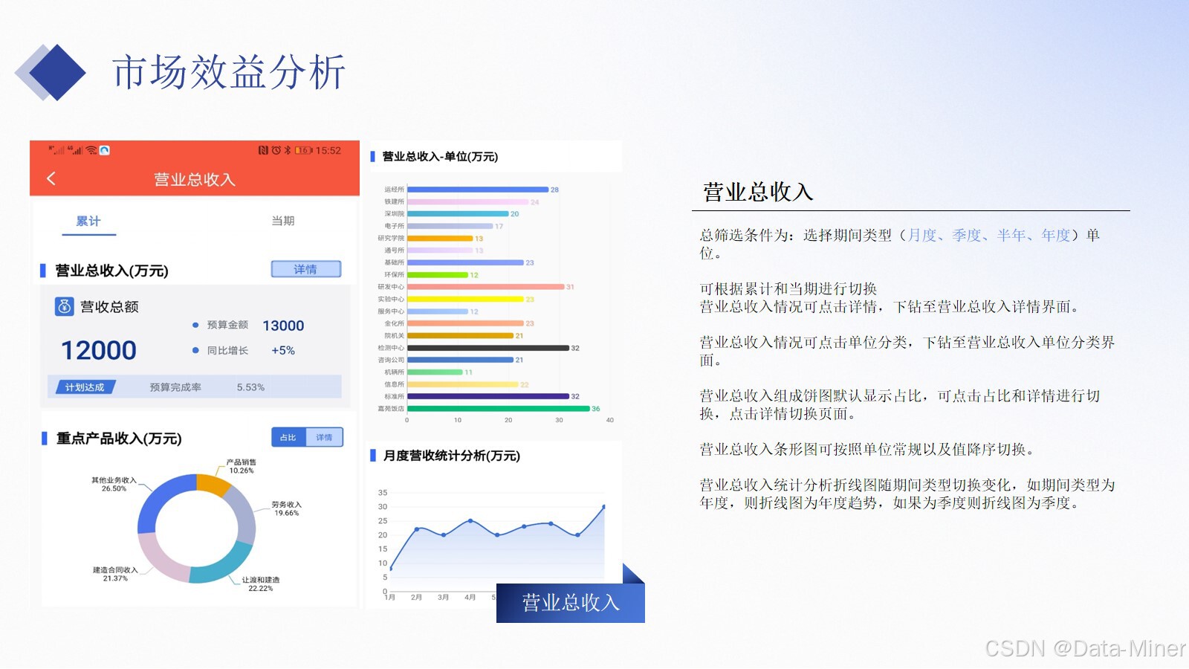Click the 信息所 bar in the chart
The height and width of the screenshot is (669, 1189).
pos(463,384)
